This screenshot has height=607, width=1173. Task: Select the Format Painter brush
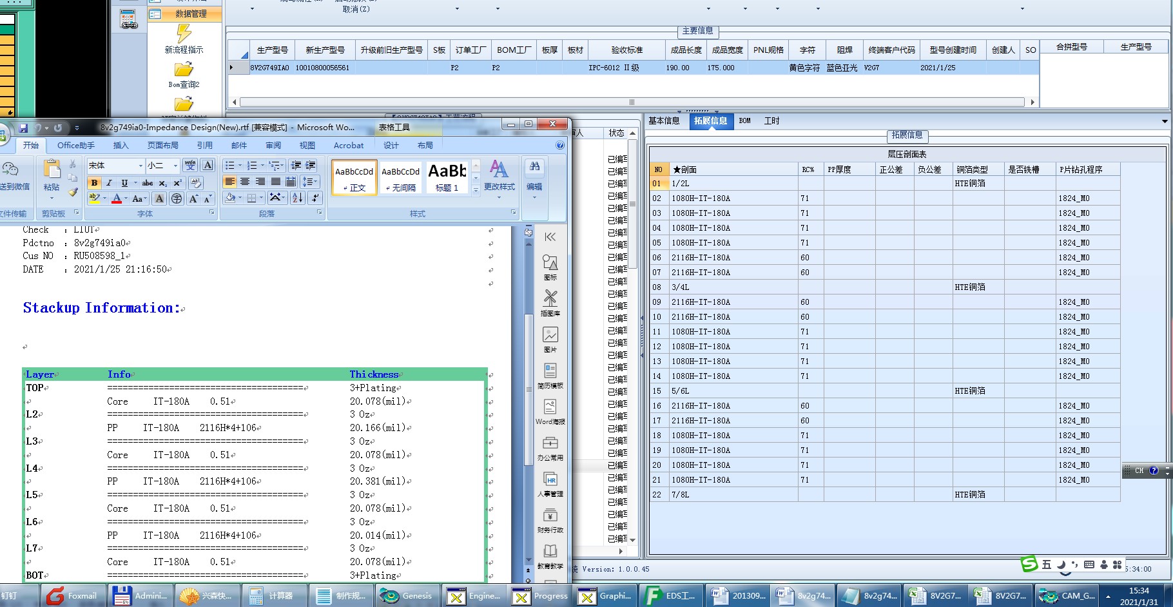73,191
